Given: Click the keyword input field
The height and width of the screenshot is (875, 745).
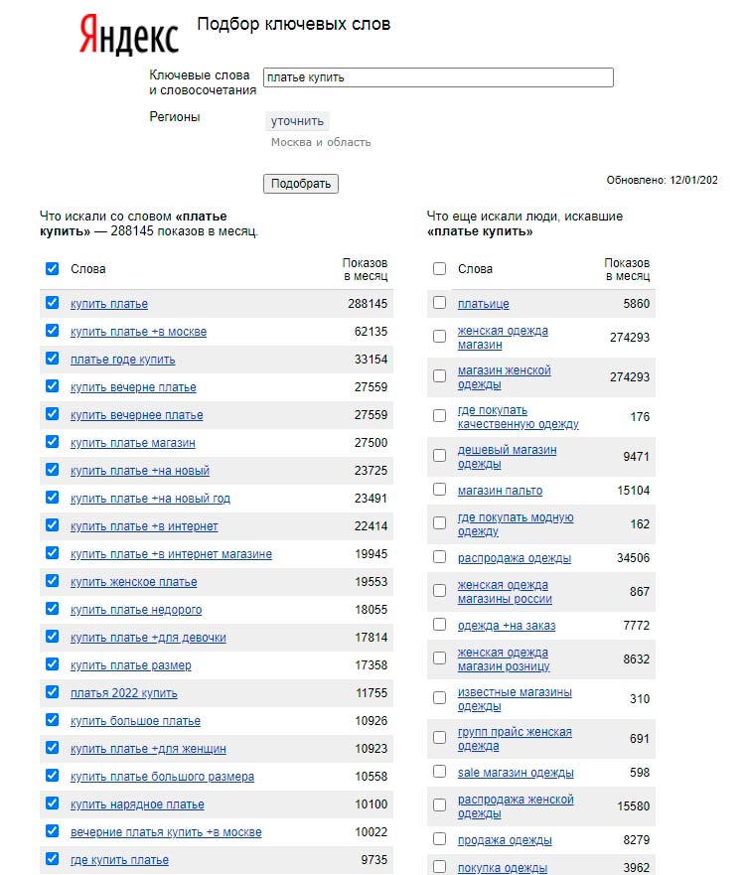Looking at the screenshot, I should [x=437, y=77].
